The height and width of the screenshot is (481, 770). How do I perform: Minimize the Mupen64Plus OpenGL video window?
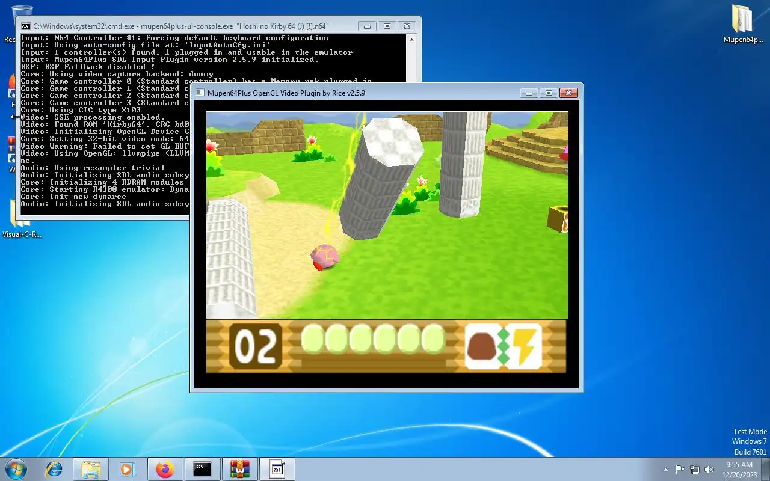[x=529, y=93]
